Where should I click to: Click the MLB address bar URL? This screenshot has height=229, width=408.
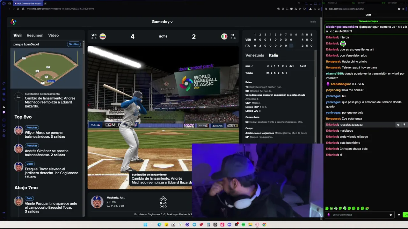(60, 9)
